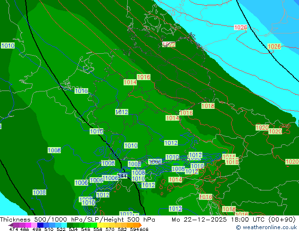
Task: Click the 510 value on the legend
Action: [x=49, y=229]
